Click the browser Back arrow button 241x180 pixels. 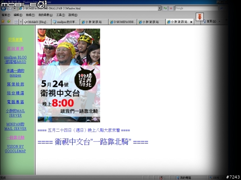3,8
